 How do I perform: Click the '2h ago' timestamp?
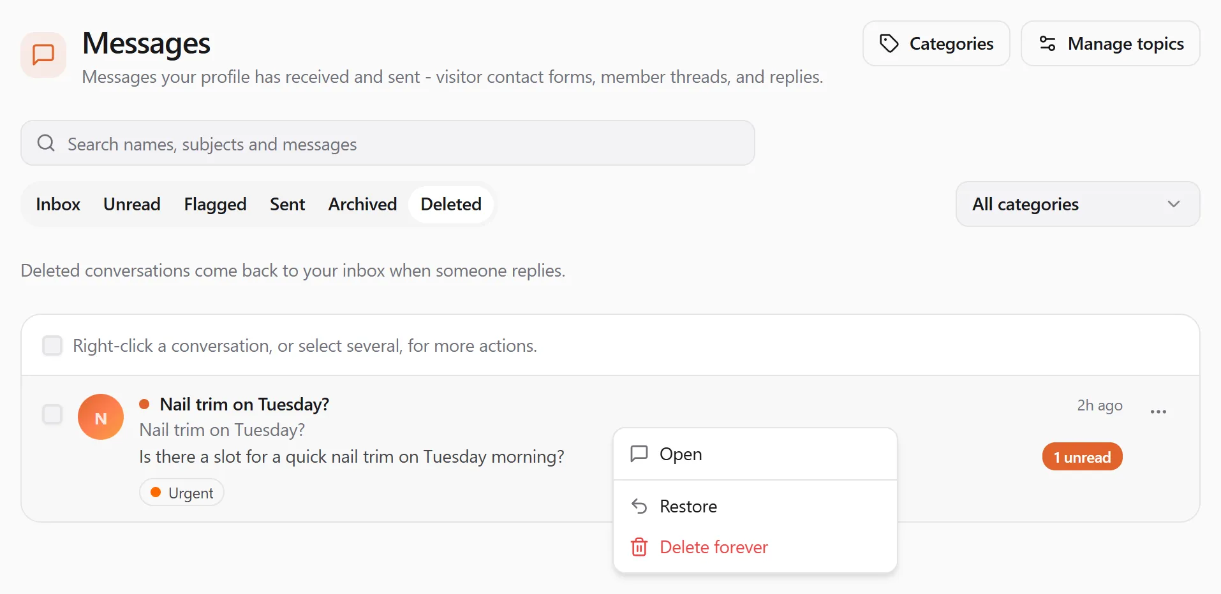pos(1100,405)
